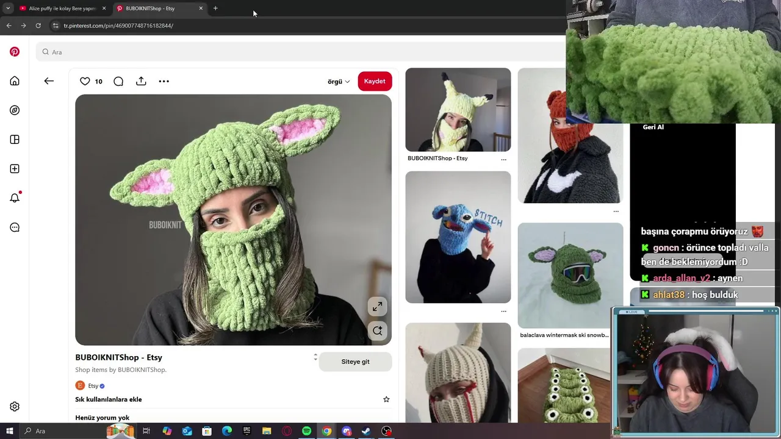781x439 pixels.
Task: Click the Chrome address bar URL
Action: [118, 26]
